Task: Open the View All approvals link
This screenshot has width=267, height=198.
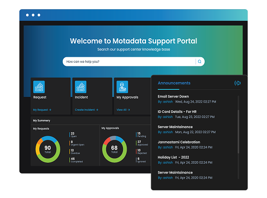Action: pyautogui.click(x=123, y=110)
